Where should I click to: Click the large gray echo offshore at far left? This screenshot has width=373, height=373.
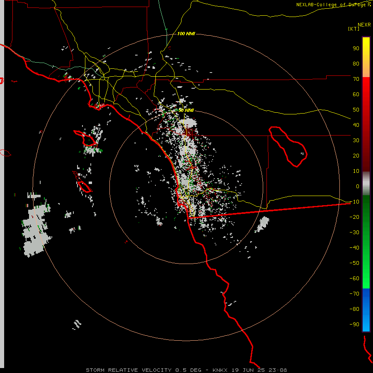[x=36, y=231]
